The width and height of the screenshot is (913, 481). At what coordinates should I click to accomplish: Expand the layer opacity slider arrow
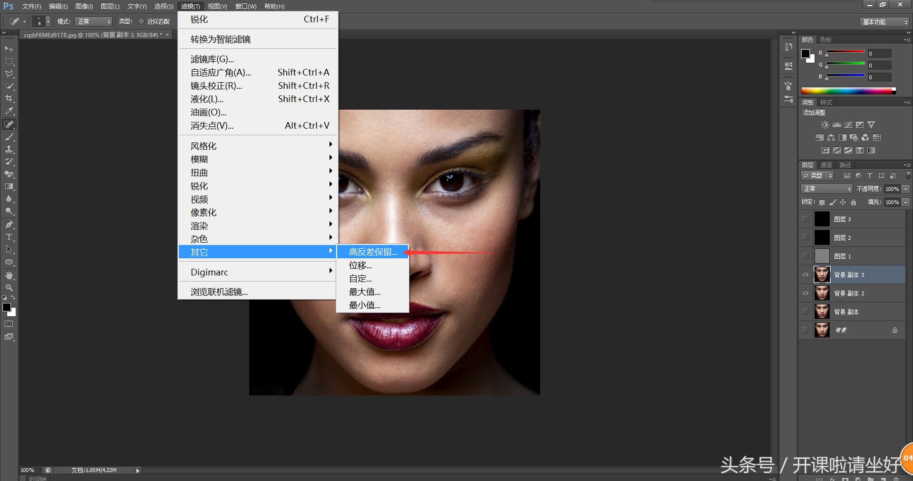click(906, 189)
